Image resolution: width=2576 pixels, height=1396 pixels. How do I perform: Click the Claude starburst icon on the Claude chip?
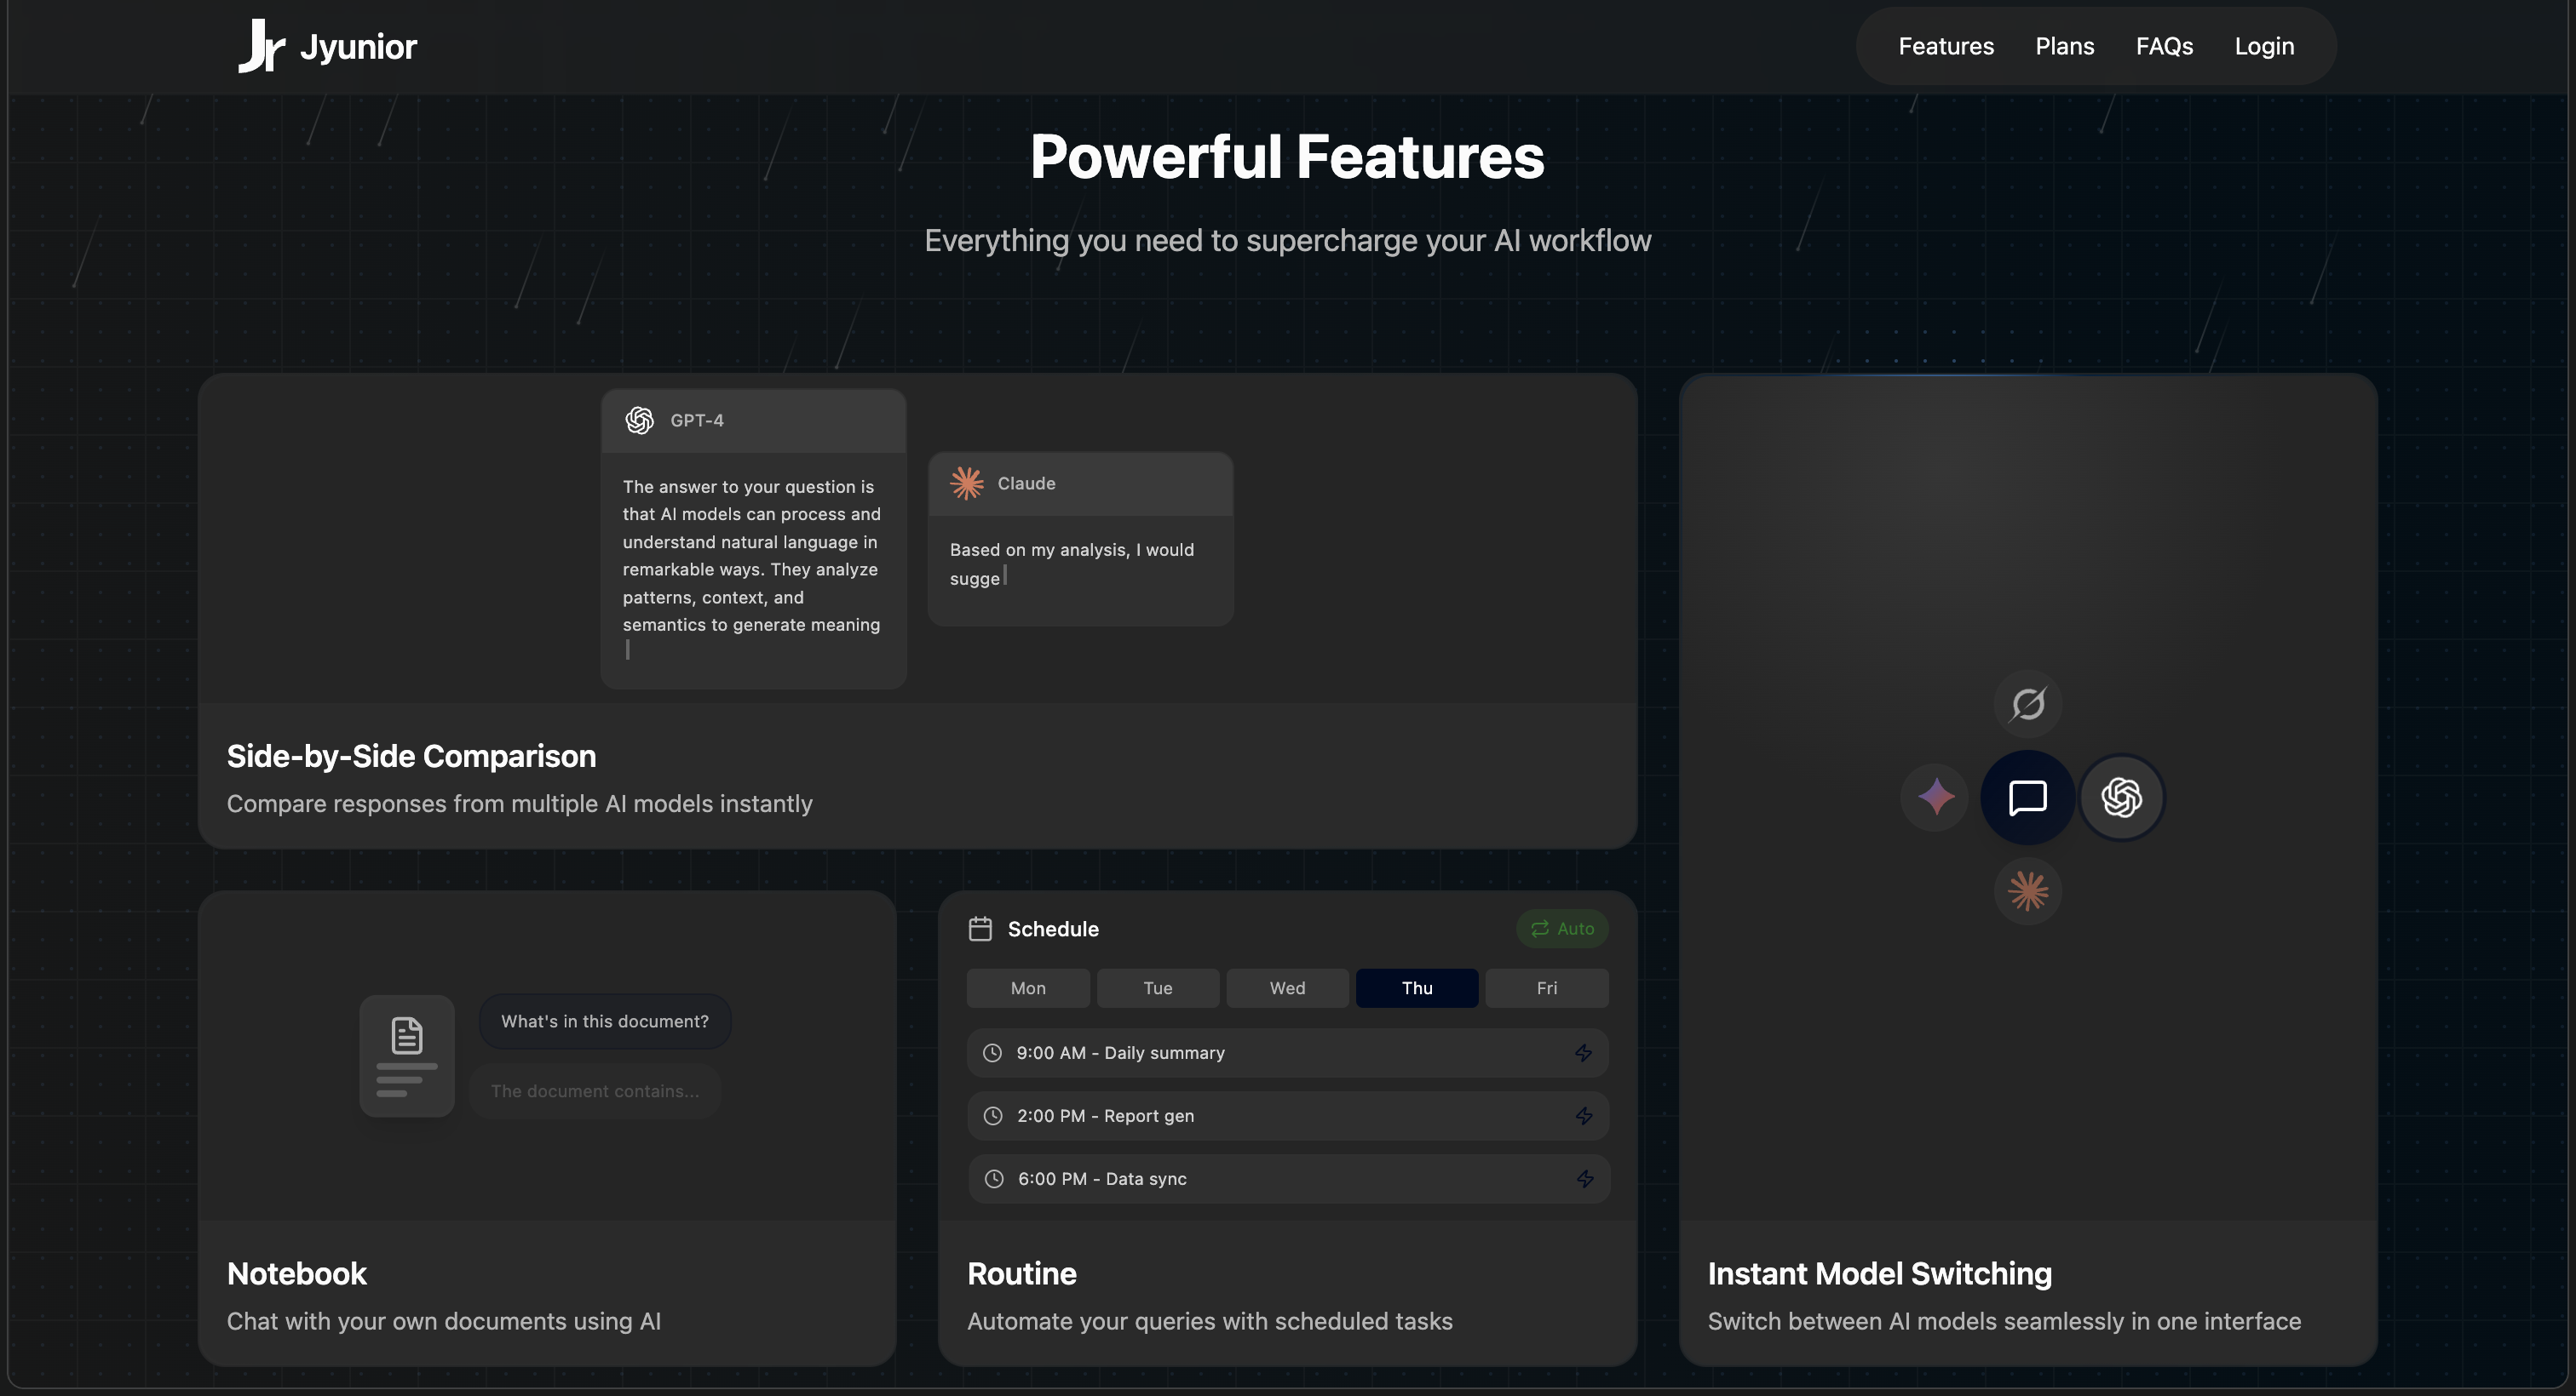(x=967, y=483)
